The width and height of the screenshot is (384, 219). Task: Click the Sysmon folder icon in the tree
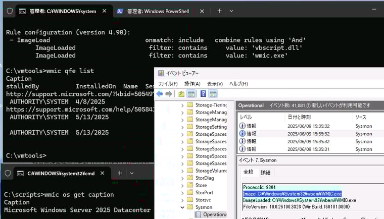190,207
